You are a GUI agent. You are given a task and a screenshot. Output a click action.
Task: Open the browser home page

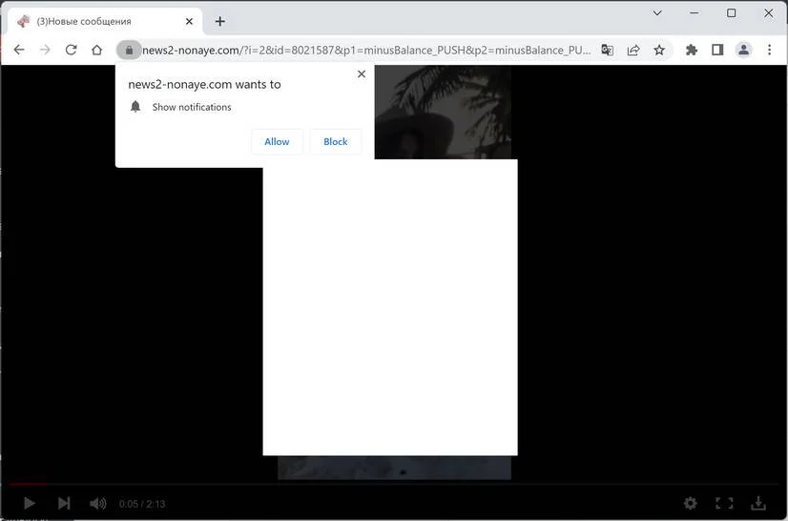click(97, 50)
